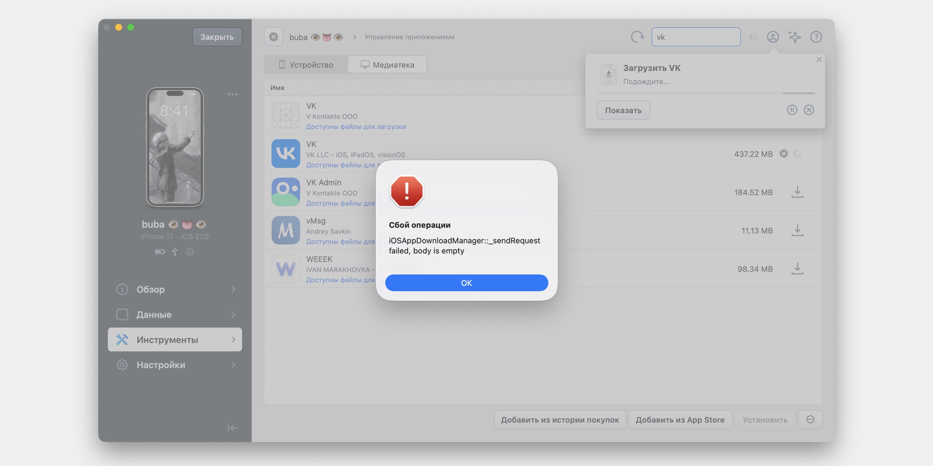Click OK in the error dialog
This screenshot has height=466, width=933.
tap(466, 283)
